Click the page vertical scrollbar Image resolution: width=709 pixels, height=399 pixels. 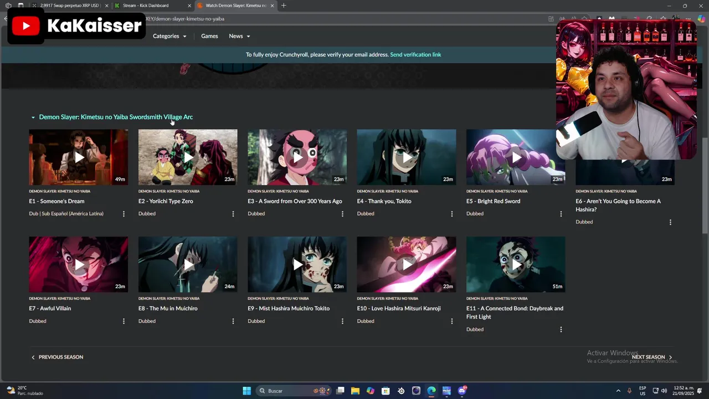pyautogui.click(x=705, y=186)
